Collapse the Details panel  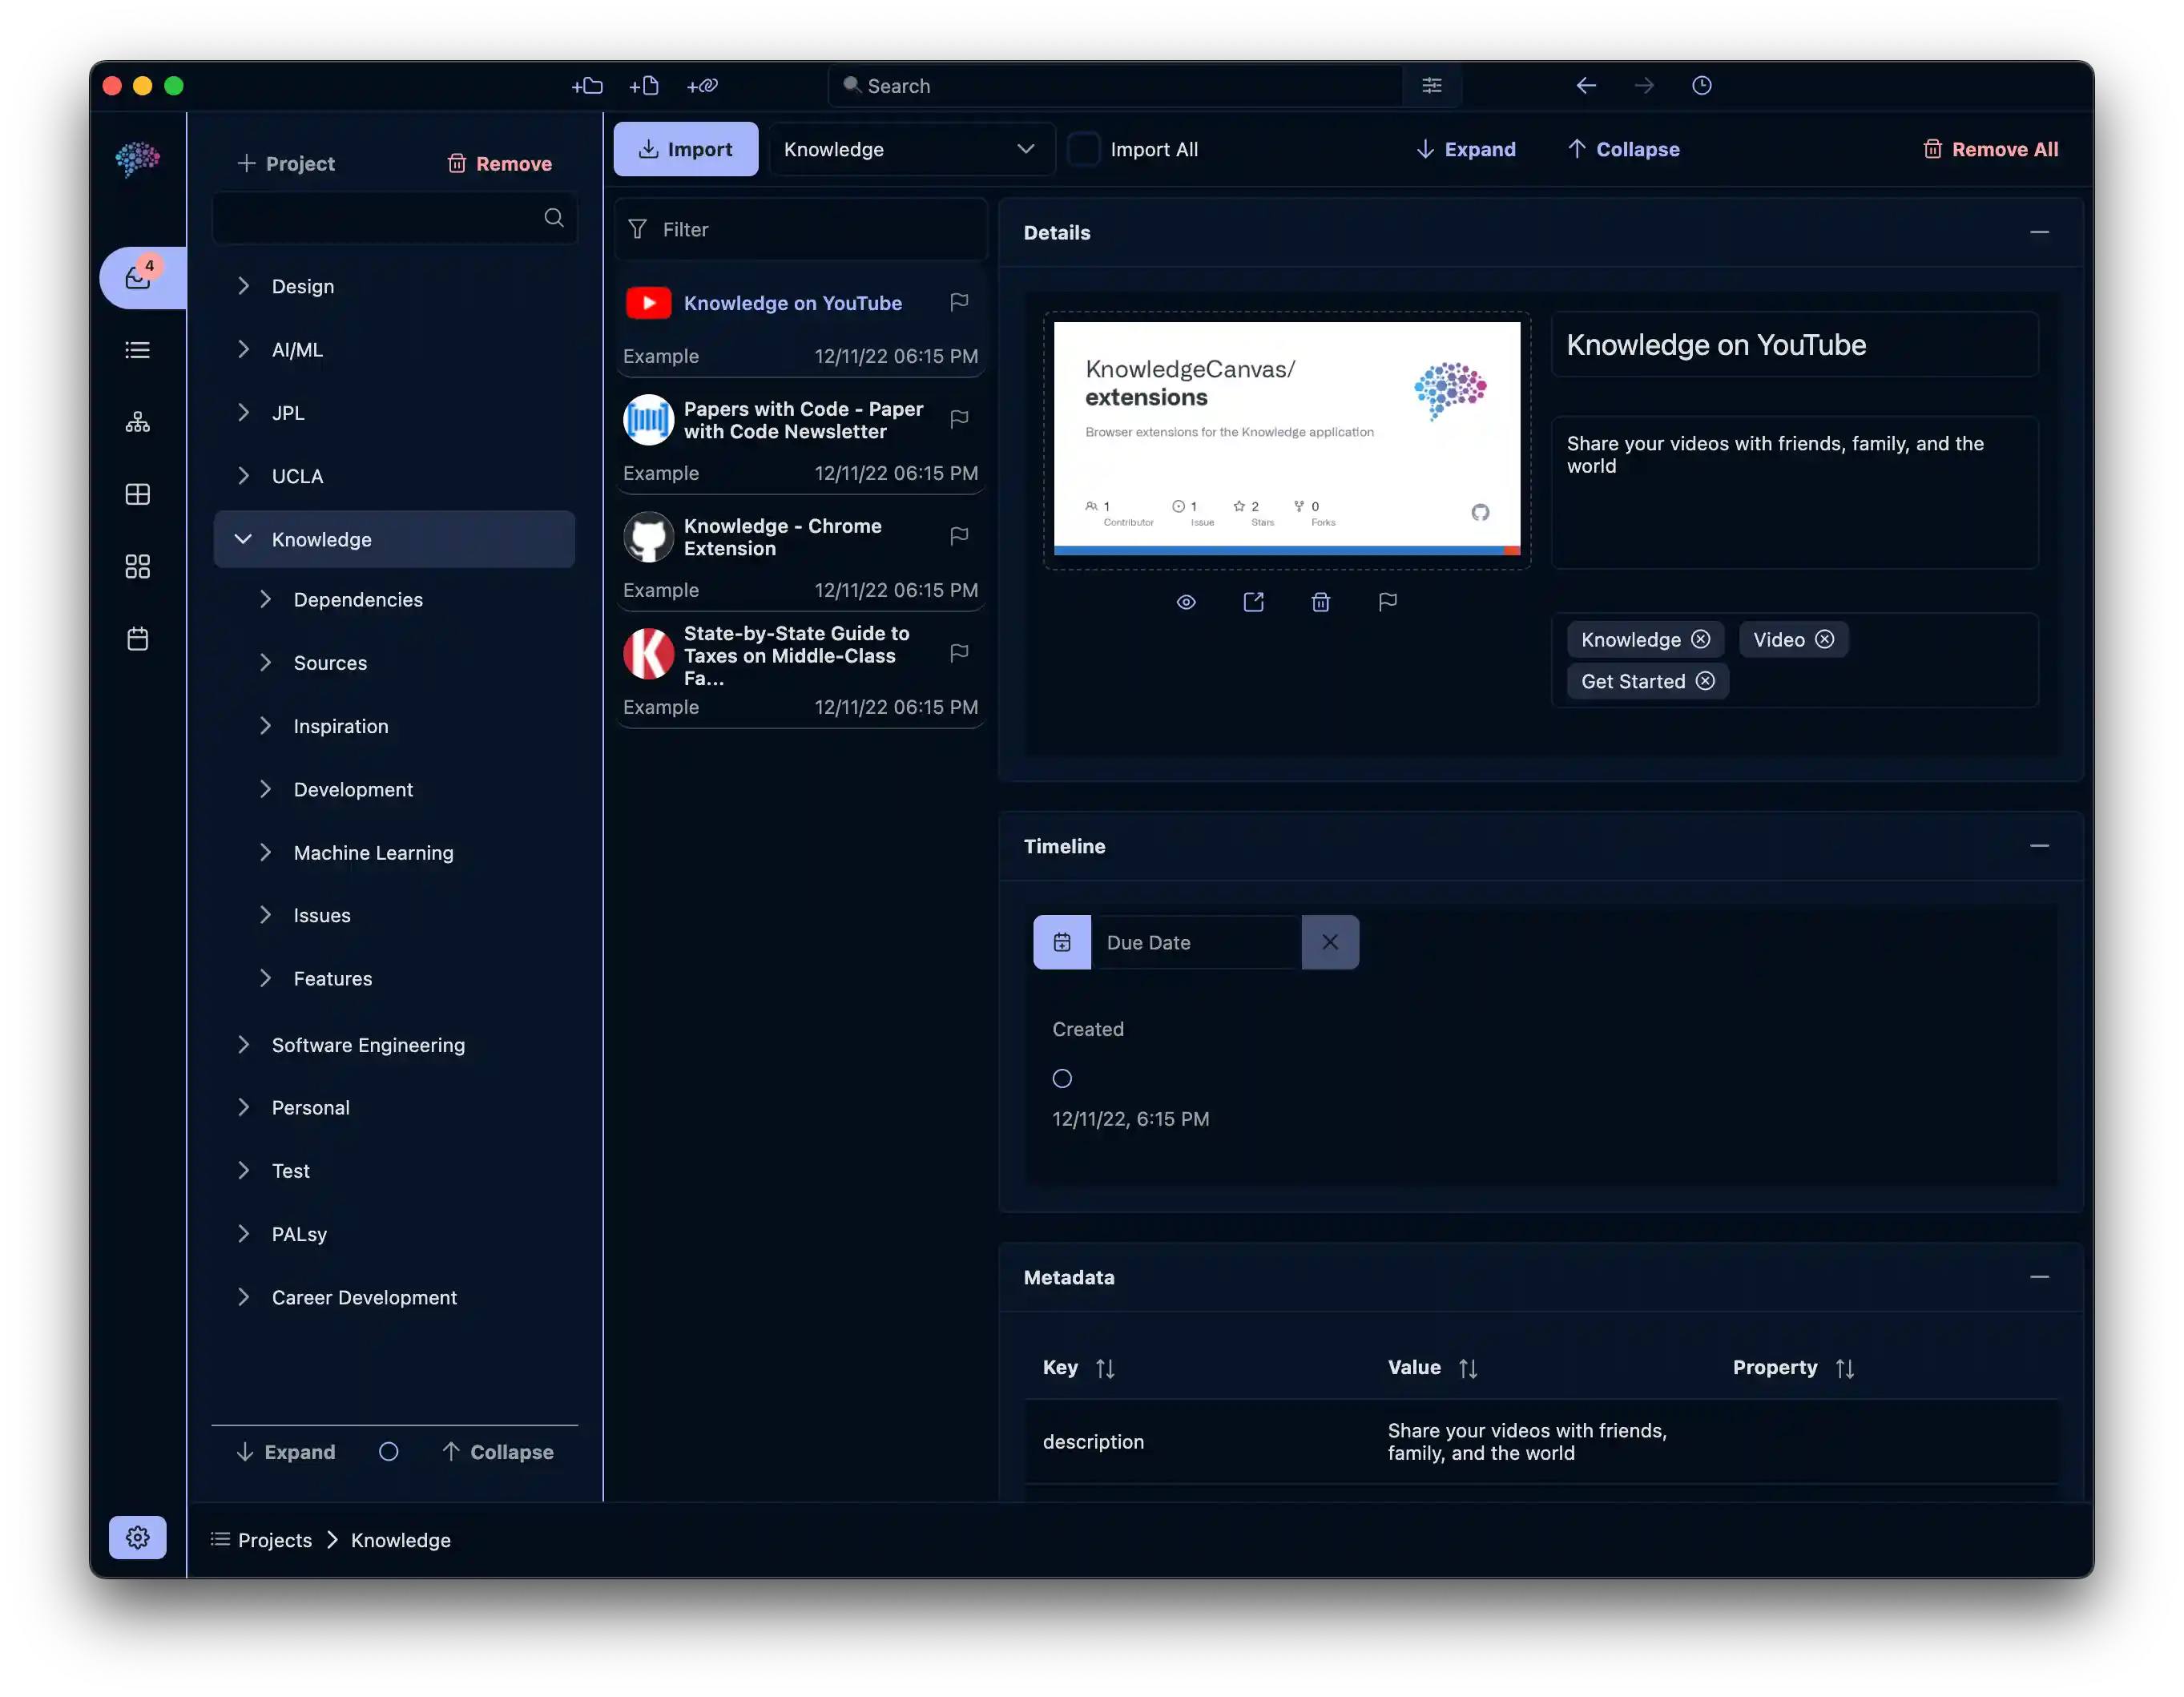point(2039,232)
